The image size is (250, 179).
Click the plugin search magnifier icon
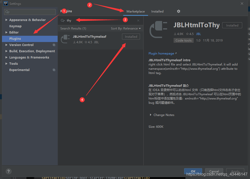63,20
